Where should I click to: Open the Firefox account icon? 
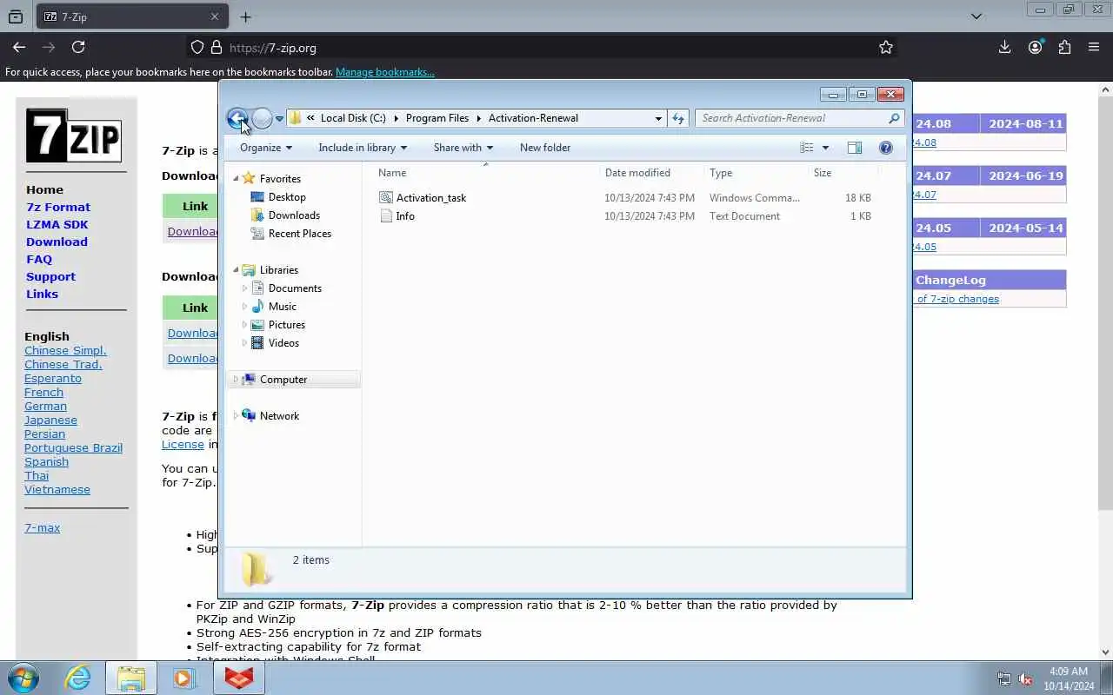pyautogui.click(x=1035, y=48)
